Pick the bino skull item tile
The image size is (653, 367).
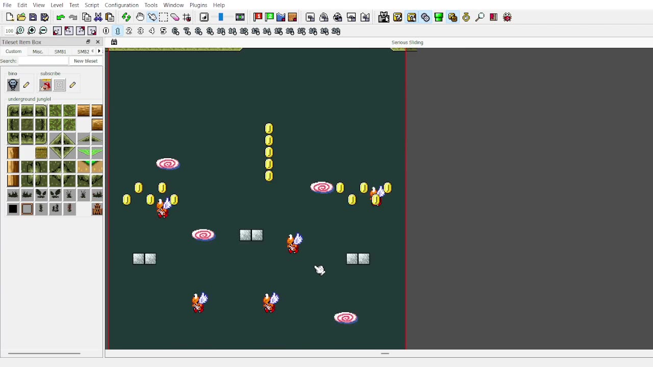click(x=13, y=85)
